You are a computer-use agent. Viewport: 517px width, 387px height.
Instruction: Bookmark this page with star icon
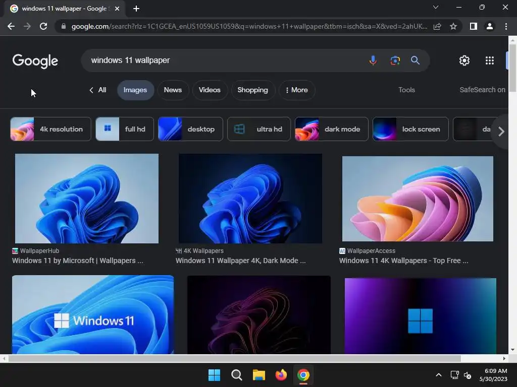(453, 26)
